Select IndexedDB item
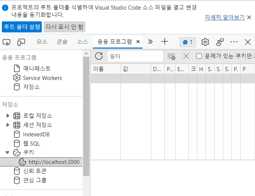255x196 pixels. [x=36, y=134]
